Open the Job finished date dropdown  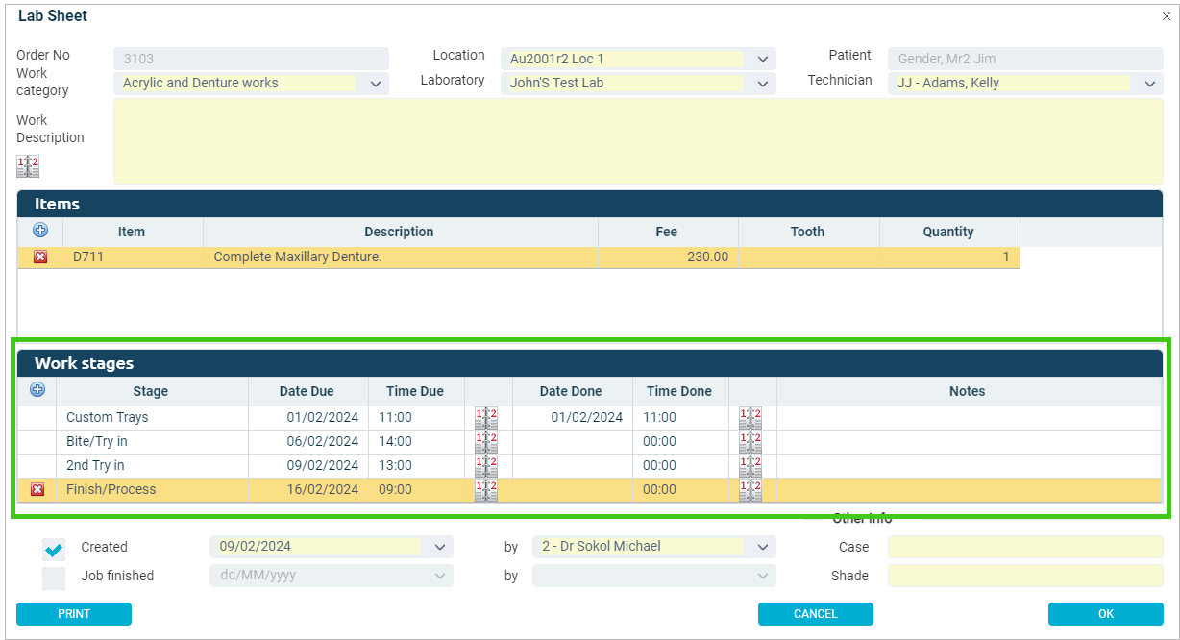click(x=440, y=576)
